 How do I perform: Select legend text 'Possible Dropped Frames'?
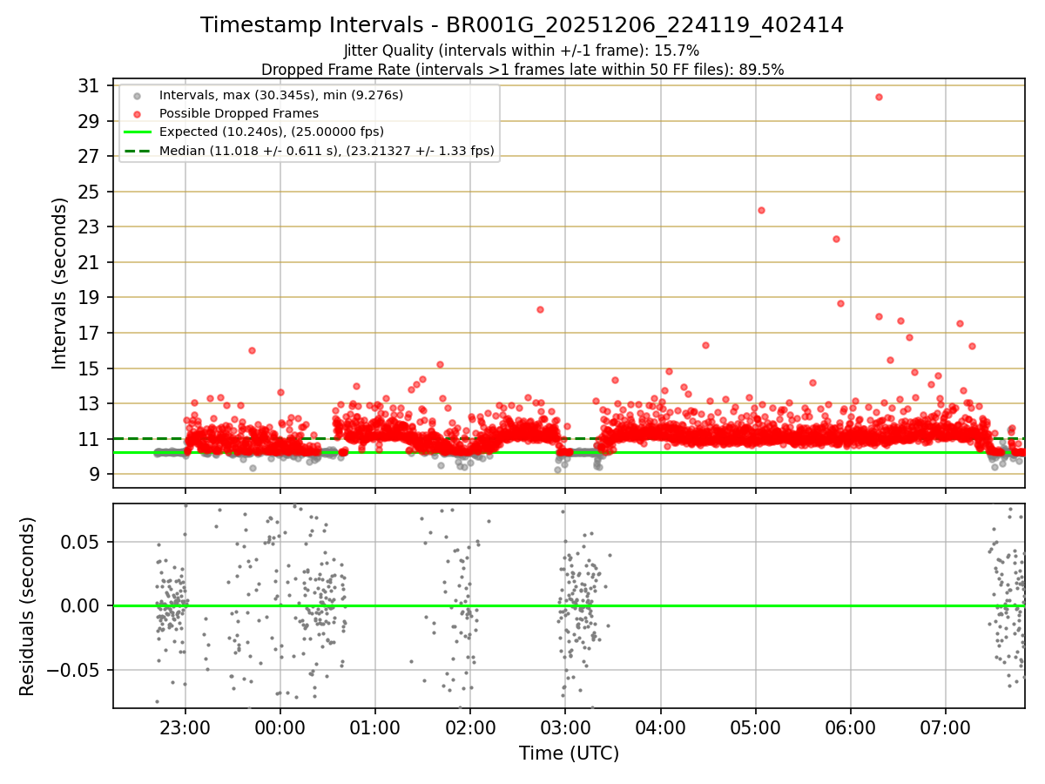click(x=239, y=113)
